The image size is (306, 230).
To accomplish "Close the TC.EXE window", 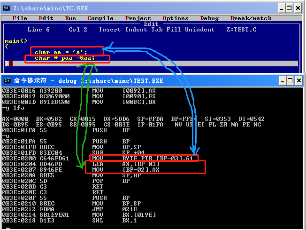I will 298,8.
